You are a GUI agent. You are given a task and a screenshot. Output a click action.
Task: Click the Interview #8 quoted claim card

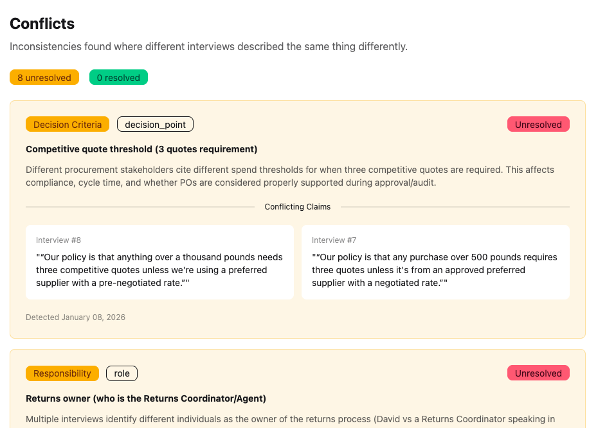159,262
